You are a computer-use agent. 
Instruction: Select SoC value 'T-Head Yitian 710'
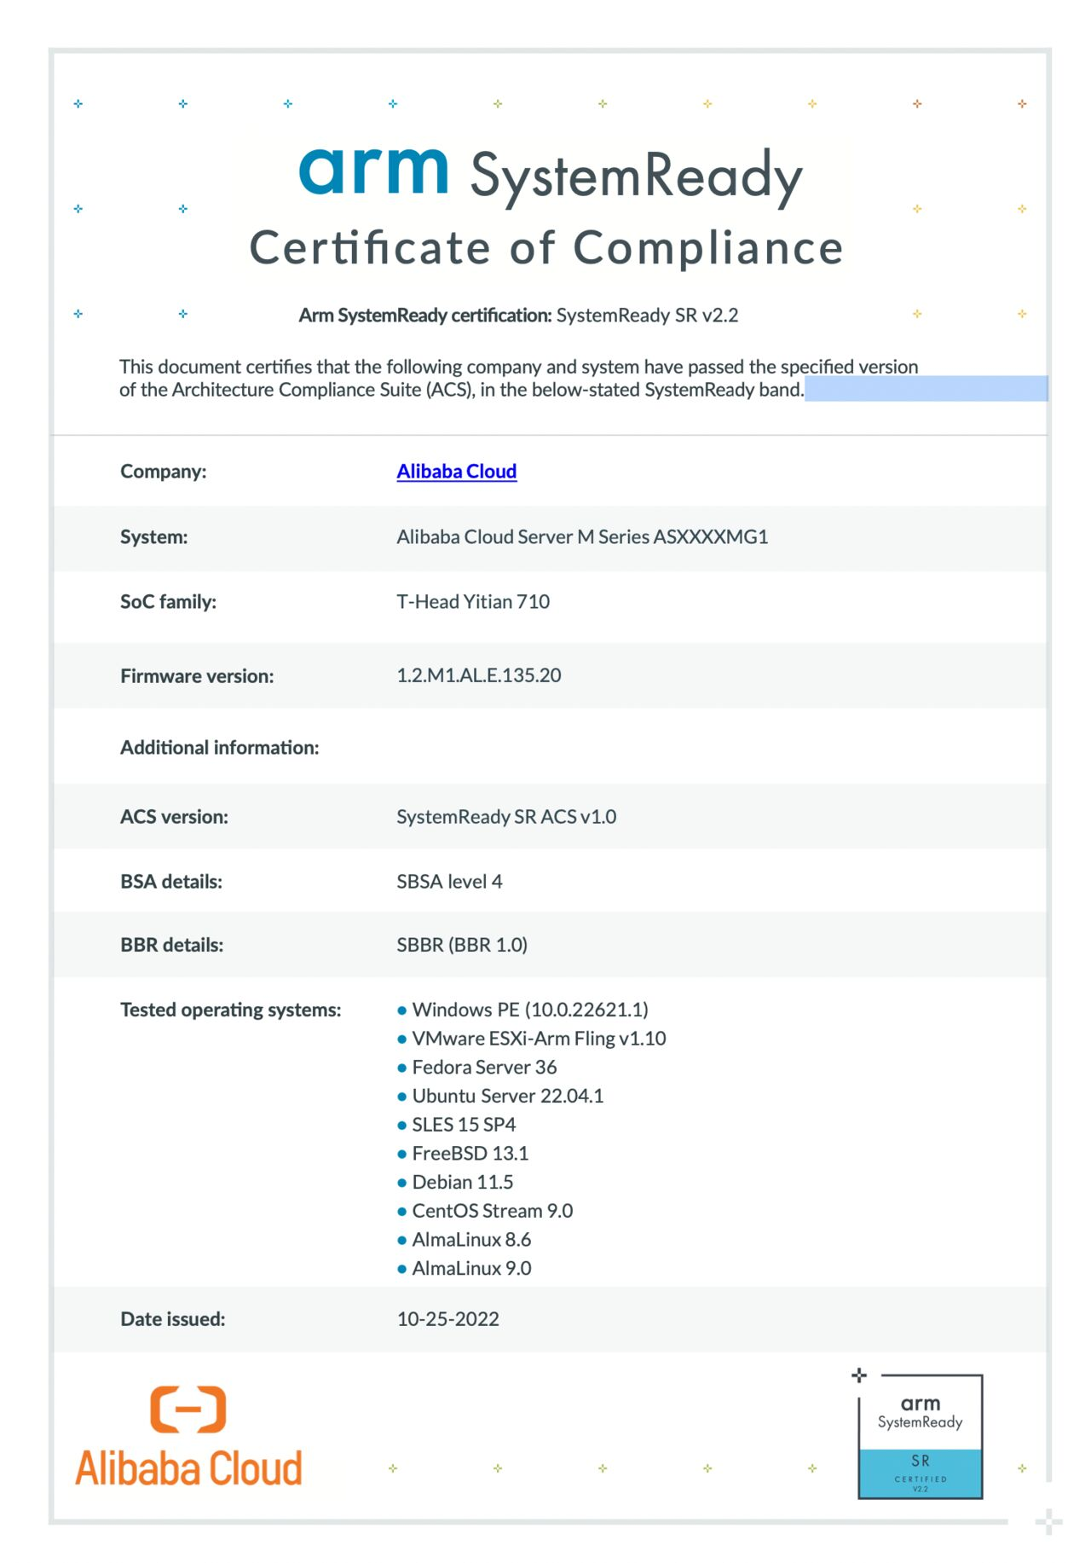click(473, 601)
